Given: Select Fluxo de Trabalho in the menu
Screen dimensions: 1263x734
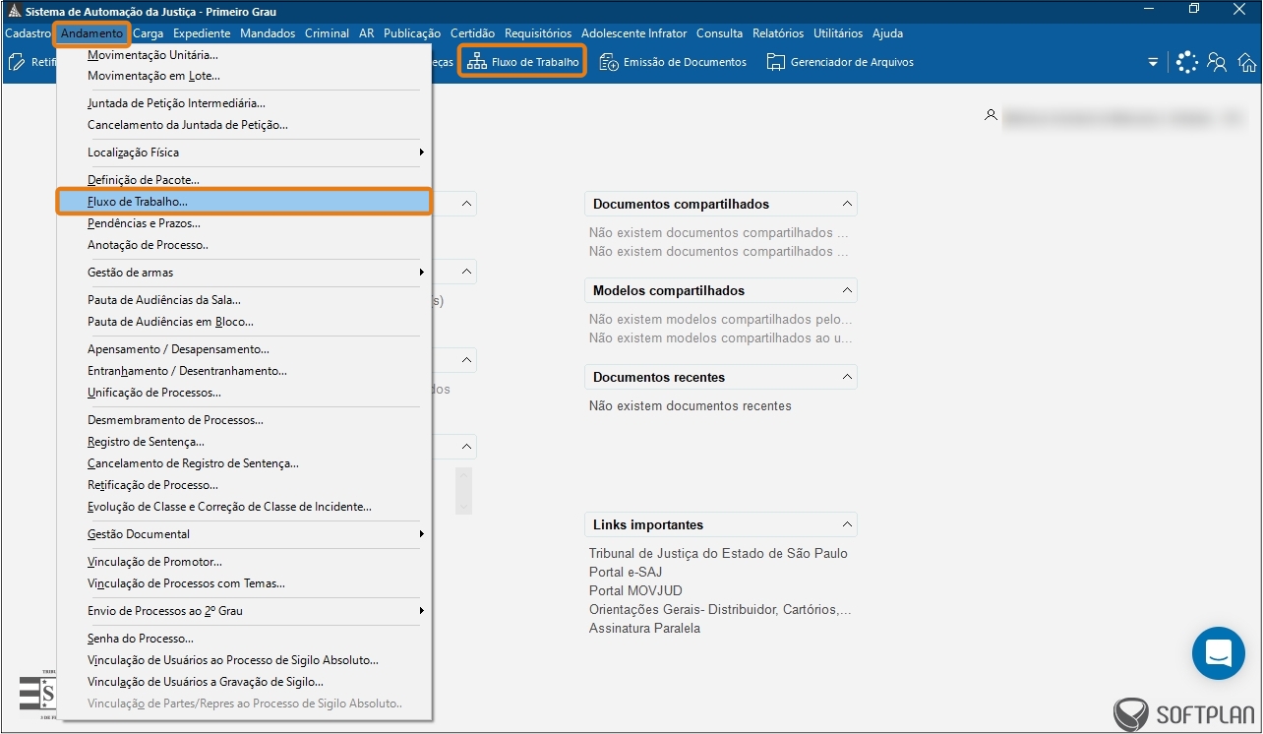Looking at the screenshot, I should 244,202.
